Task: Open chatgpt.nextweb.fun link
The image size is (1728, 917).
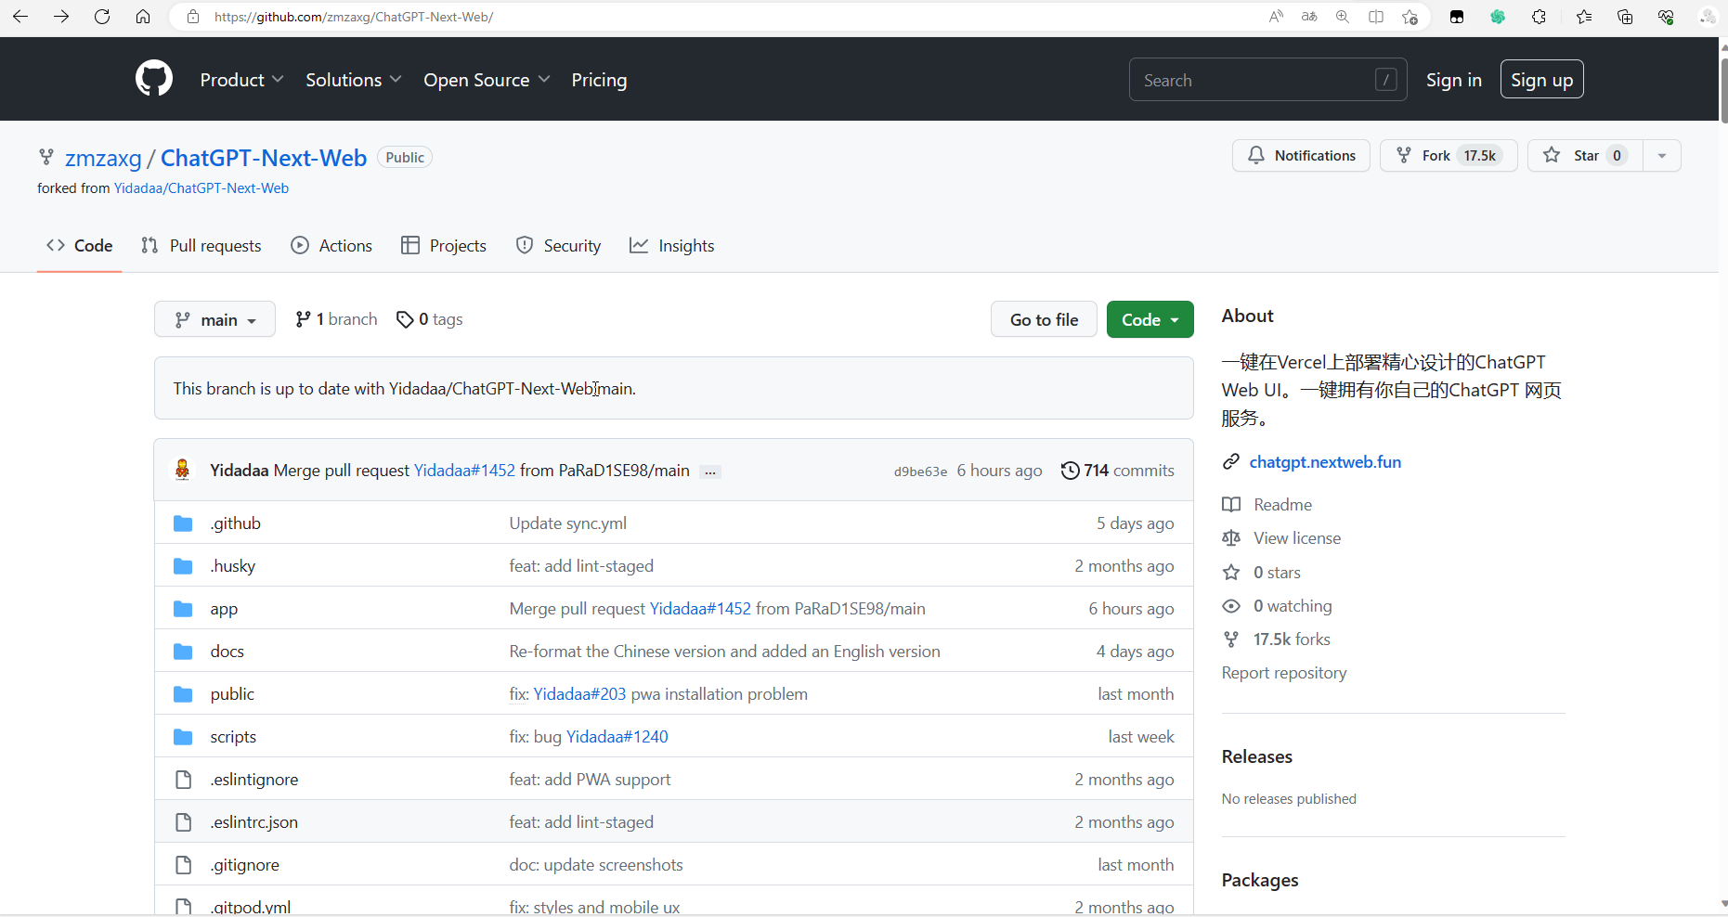Action: click(x=1325, y=462)
